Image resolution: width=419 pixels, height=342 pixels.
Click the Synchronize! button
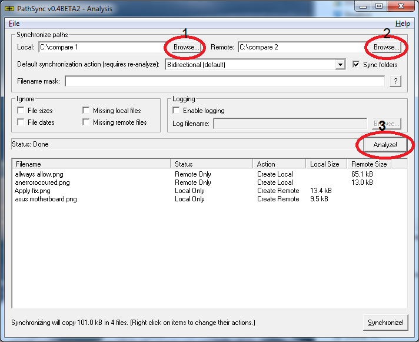385,323
